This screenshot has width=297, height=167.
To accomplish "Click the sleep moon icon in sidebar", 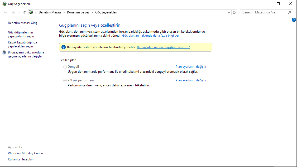I will point(4,53).
